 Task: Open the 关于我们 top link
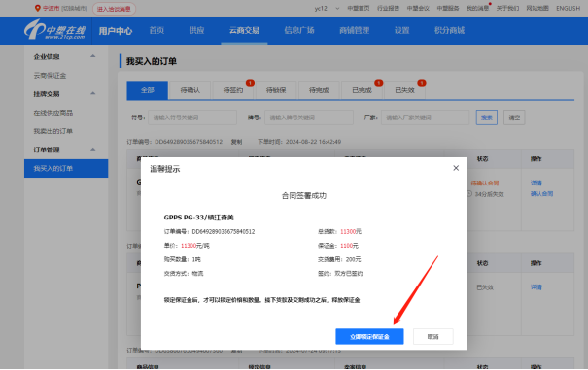point(507,8)
